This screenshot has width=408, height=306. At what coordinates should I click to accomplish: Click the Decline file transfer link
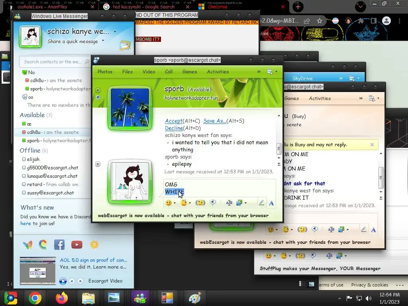[x=174, y=128]
